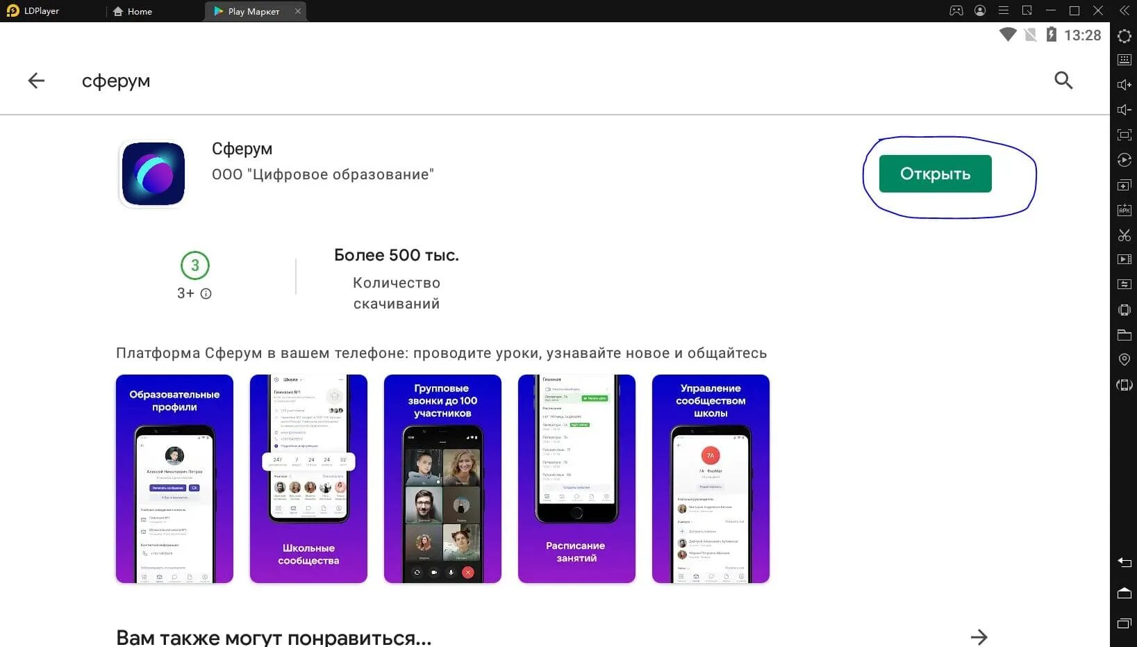
Task: Click the battery status icon
Action: click(x=1051, y=35)
